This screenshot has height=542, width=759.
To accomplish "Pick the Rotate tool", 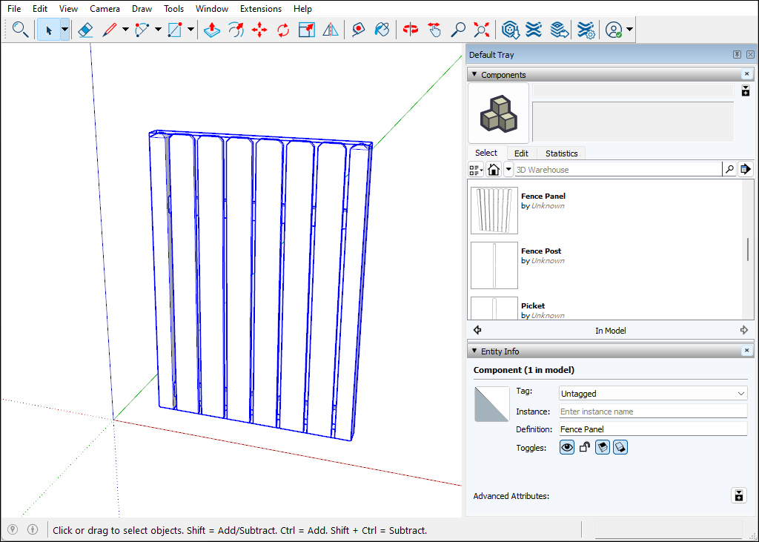I will pyautogui.click(x=283, y=30).
